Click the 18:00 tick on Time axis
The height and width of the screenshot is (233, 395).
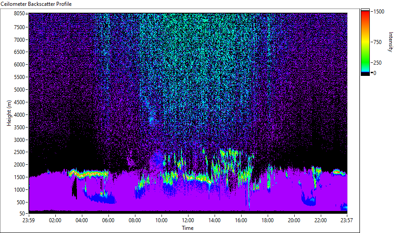268,220
